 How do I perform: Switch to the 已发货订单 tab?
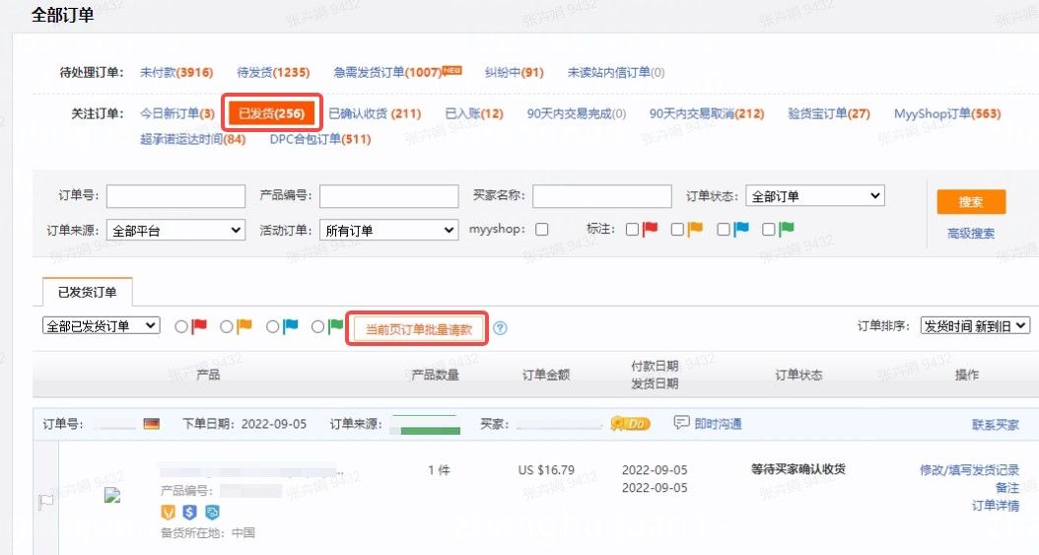(x=88, y=292)
